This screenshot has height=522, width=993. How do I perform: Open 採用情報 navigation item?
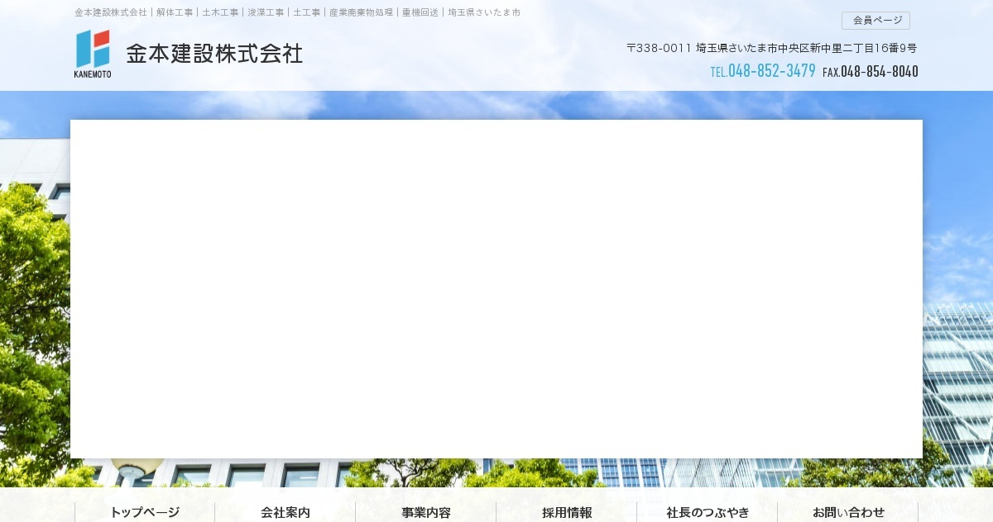(x=567, y=512)
